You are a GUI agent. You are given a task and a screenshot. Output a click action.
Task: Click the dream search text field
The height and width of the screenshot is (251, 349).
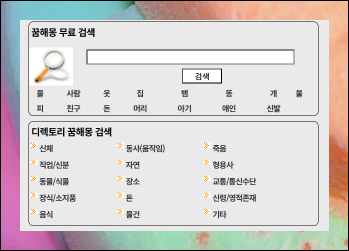[190, 57]
